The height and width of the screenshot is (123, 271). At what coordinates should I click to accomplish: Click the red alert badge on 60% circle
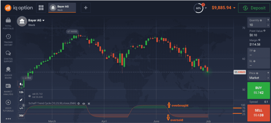pyautogui.click(x=203, y=5)
